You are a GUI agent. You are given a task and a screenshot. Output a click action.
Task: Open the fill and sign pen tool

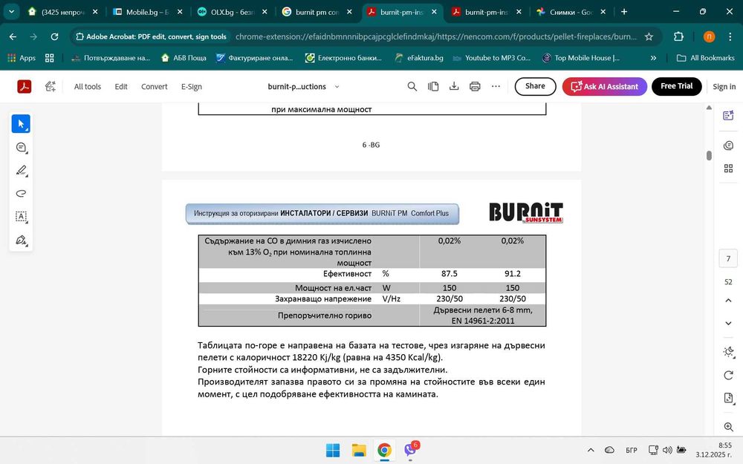(x=21, y=240)
